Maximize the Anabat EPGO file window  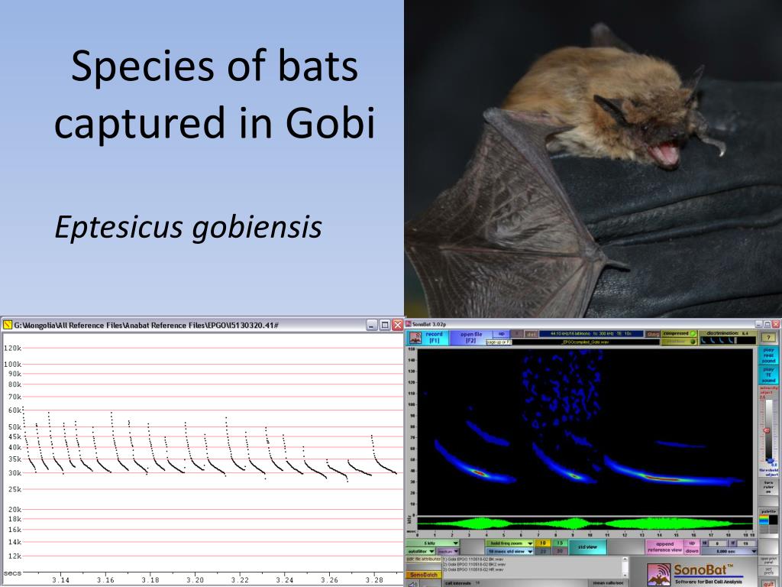coord(385,325)
